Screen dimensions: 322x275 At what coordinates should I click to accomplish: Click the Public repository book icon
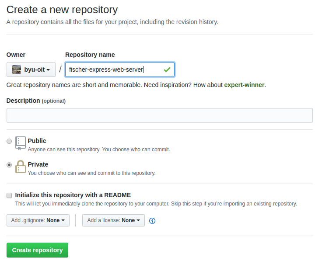[x=21, y=143]
